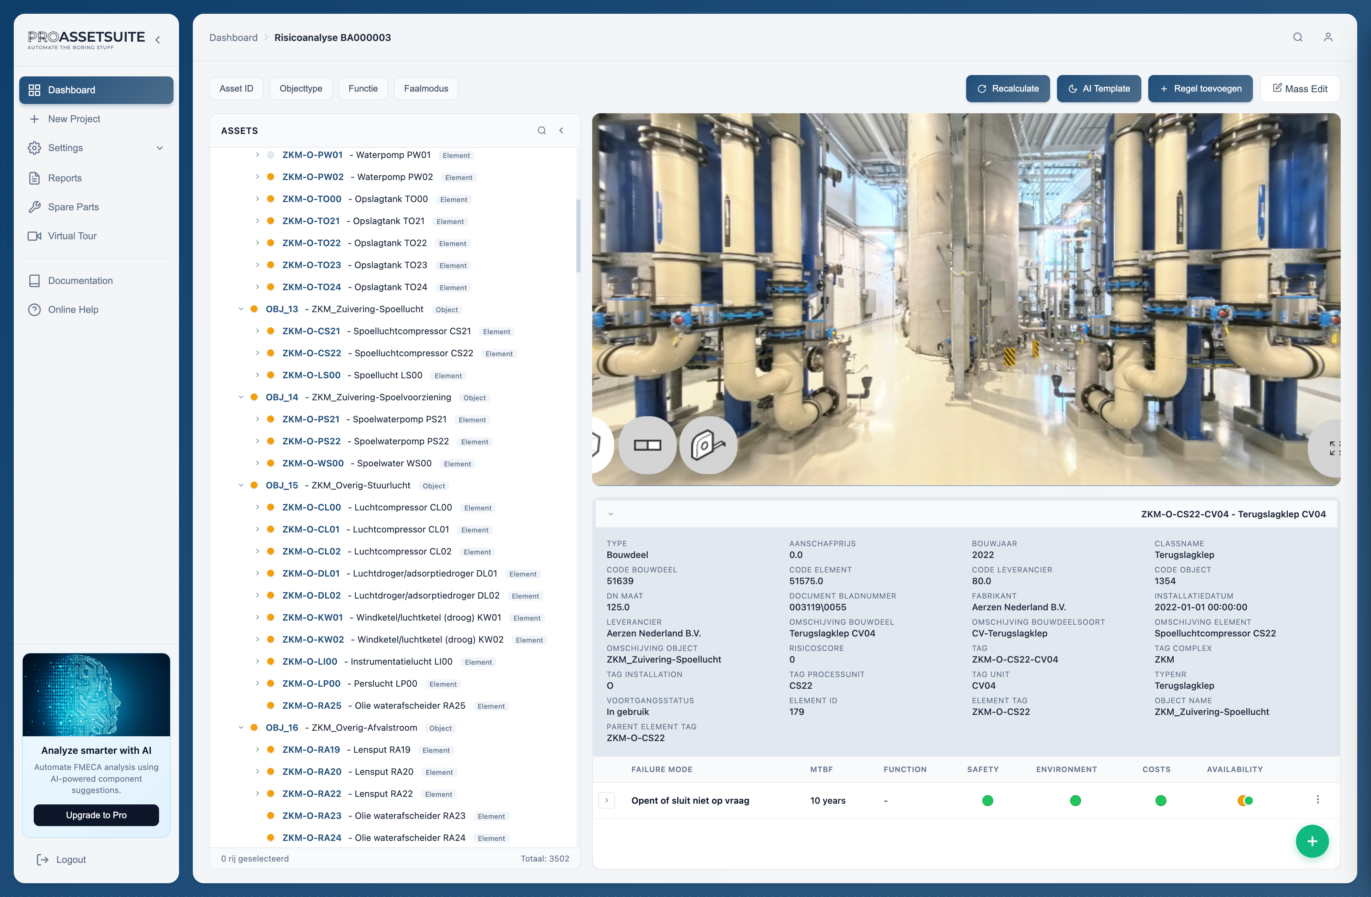Toggle the status dot next to ZKM-O-PW02
Screen dimensions: 1371x897
271,177
